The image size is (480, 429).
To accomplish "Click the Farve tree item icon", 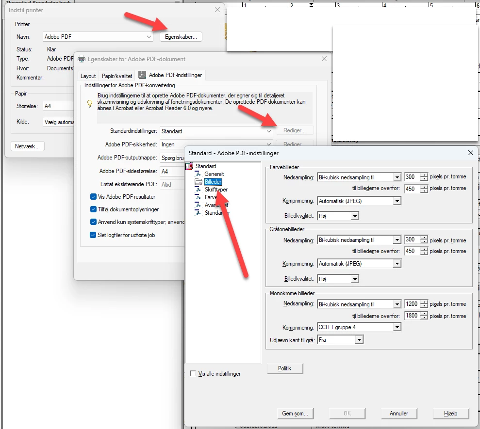I will click(x=198, y=197).
